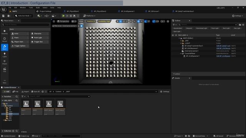Enable the Directional Light outliner filter
This screenshot has height=138, width=246.
(x=201, y=28)
